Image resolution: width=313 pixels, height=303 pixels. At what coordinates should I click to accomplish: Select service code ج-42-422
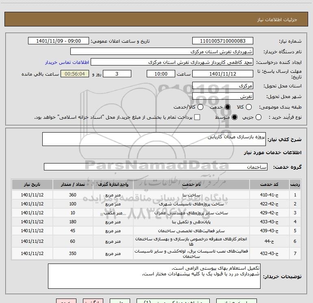click(269, 204)
